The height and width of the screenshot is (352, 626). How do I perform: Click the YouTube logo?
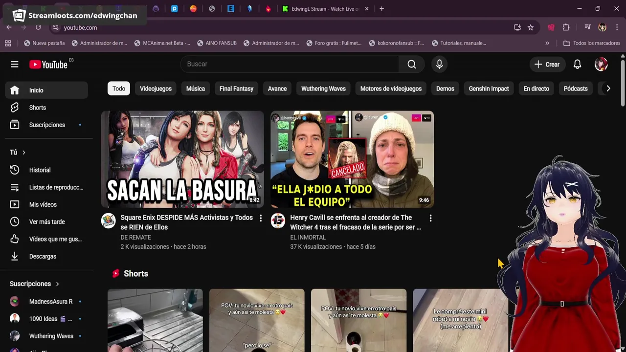48,64
